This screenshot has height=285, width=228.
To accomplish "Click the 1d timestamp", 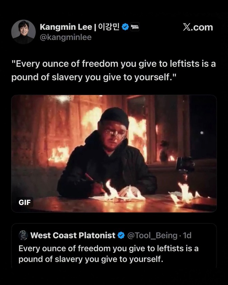I will tap(187, 235).
